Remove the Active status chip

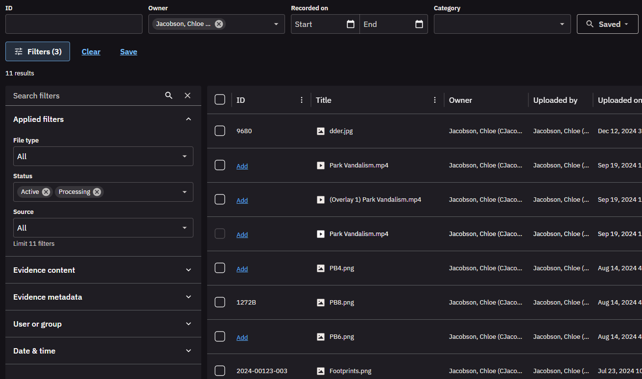coord(46,192)
